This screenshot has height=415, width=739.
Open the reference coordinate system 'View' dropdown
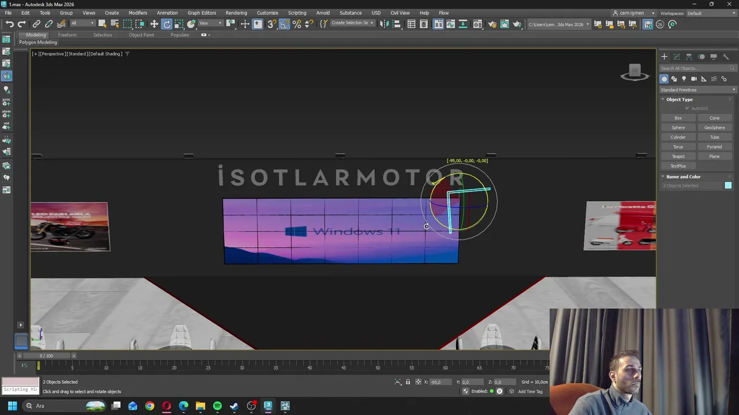pyautogui.click(x=211, y=24)
